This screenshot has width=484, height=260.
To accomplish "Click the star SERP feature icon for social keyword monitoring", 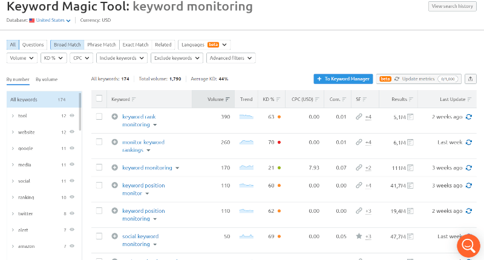I will 359,236.
